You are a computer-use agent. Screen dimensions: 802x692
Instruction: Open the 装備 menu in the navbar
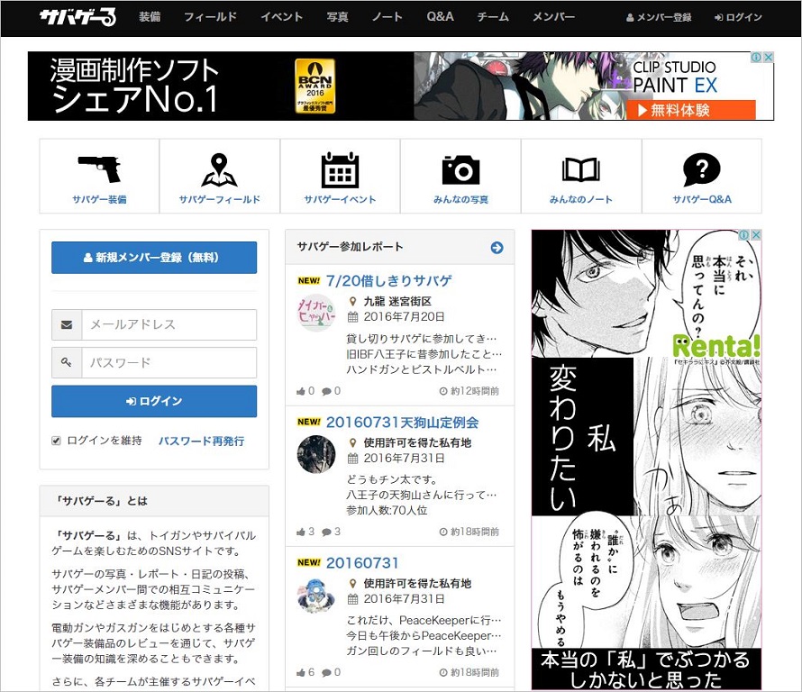(150, 17)
